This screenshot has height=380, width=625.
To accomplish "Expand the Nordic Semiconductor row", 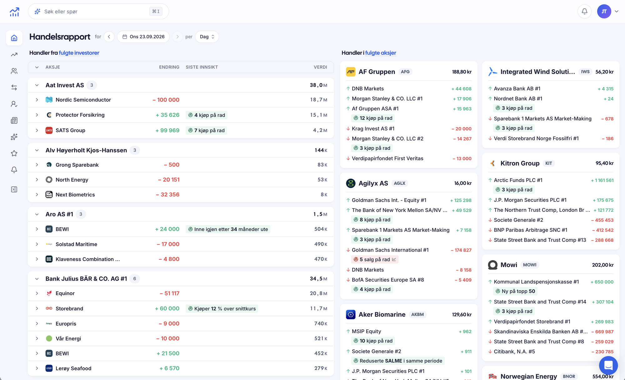I will (x=37, y=100).
